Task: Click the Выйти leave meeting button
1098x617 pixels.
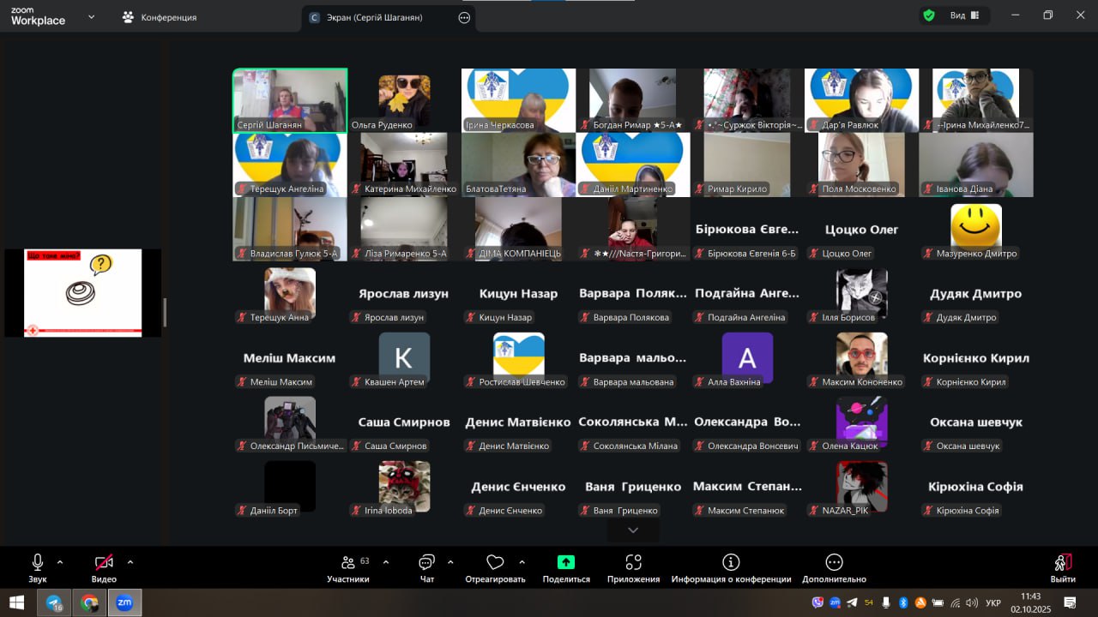Action: coord(1063,566)
